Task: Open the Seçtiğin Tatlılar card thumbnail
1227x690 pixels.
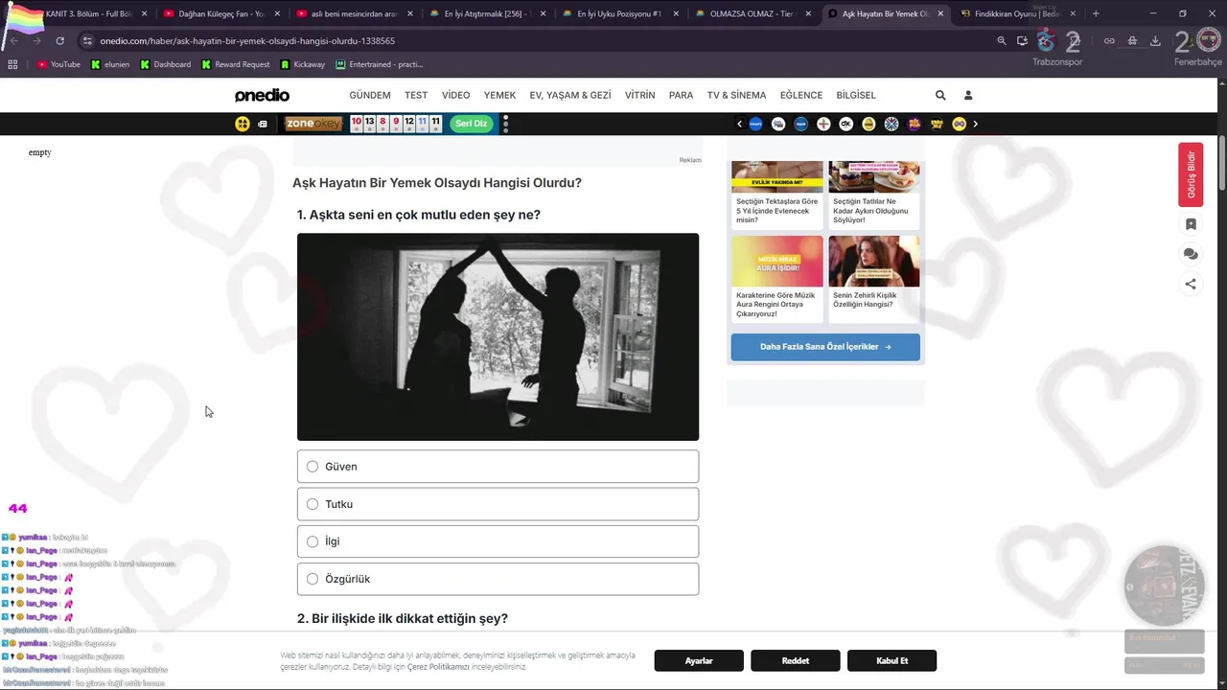Action: (x=874, y=176)
